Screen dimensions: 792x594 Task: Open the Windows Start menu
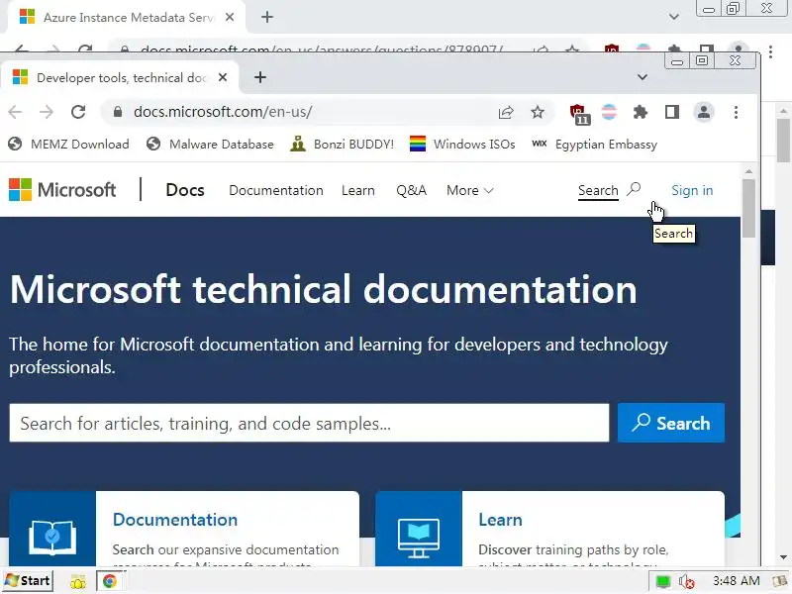pyautogui.click(x=28, y=581)
